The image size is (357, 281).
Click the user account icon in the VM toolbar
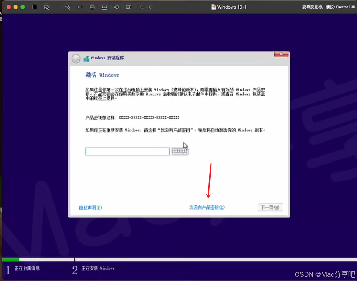[104, 7]
